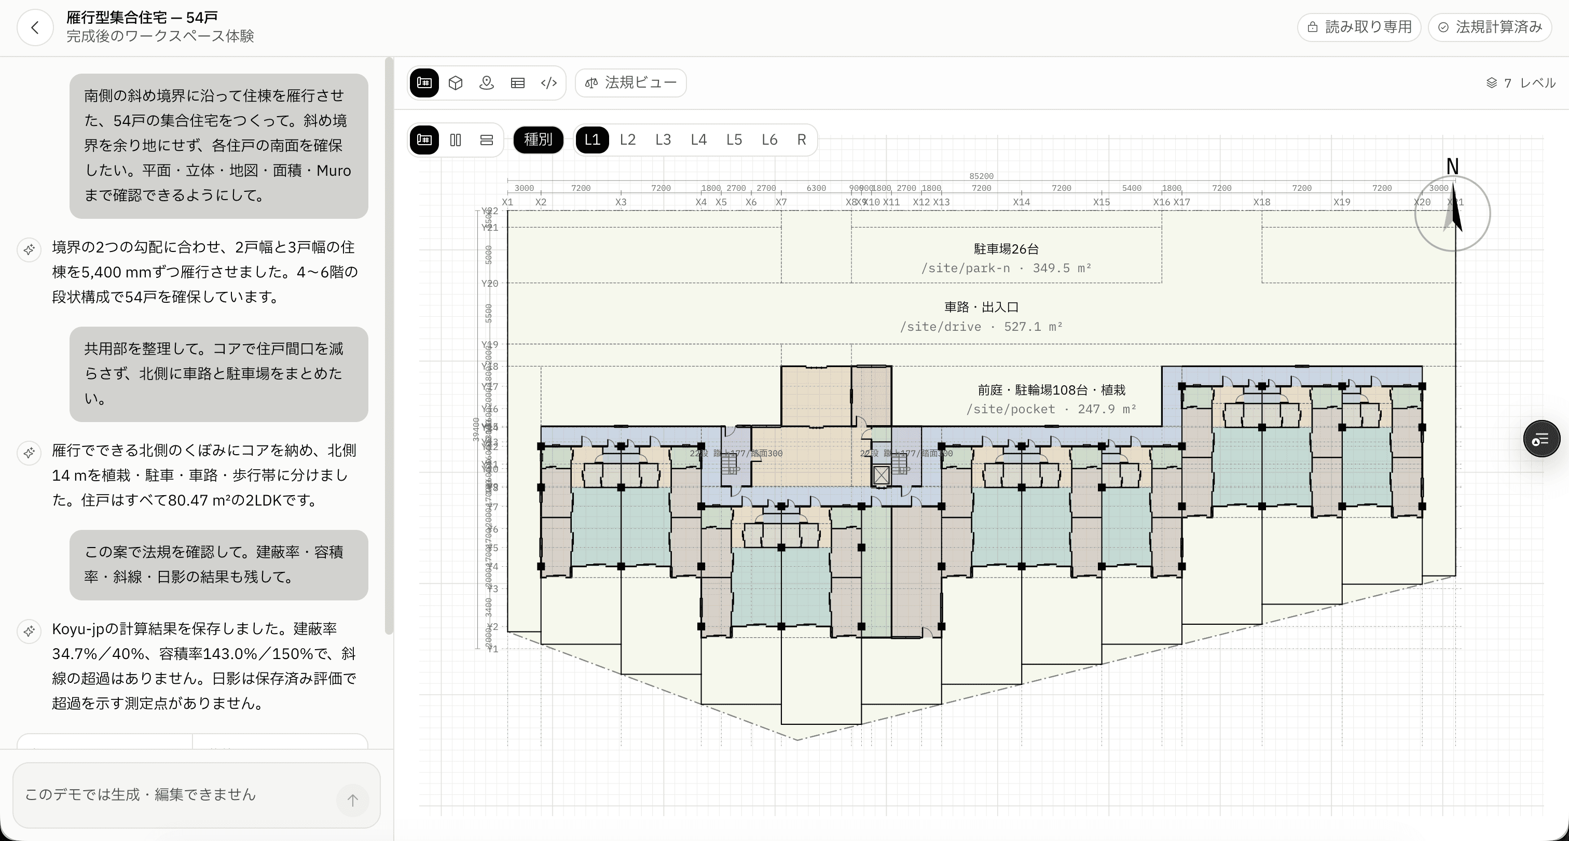Select level tab L4
This screenshot has height=841, width=1569.
[x=698, y=140]
